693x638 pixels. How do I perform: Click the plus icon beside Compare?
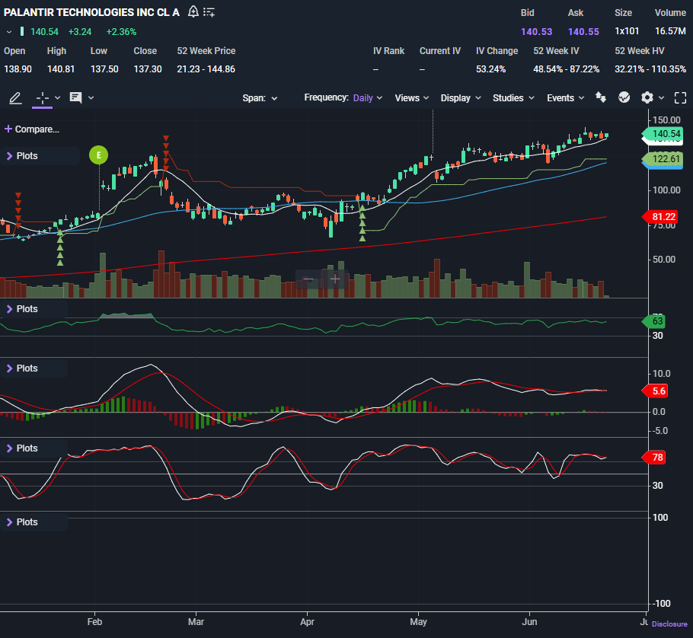click(x=8, y=129)
